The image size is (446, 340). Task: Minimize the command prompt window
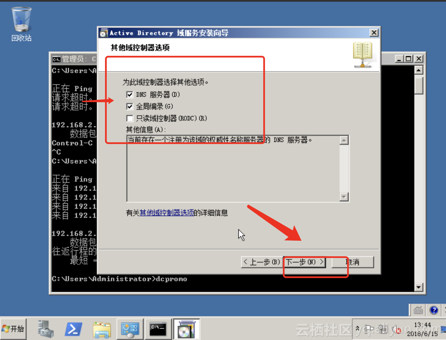point(399,59)
